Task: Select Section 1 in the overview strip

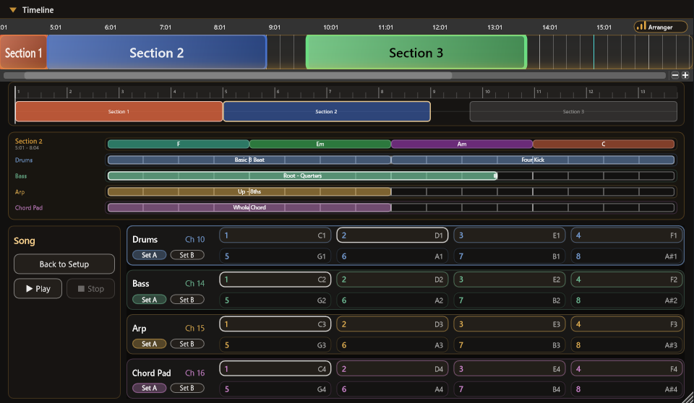Action: [119, 111]
